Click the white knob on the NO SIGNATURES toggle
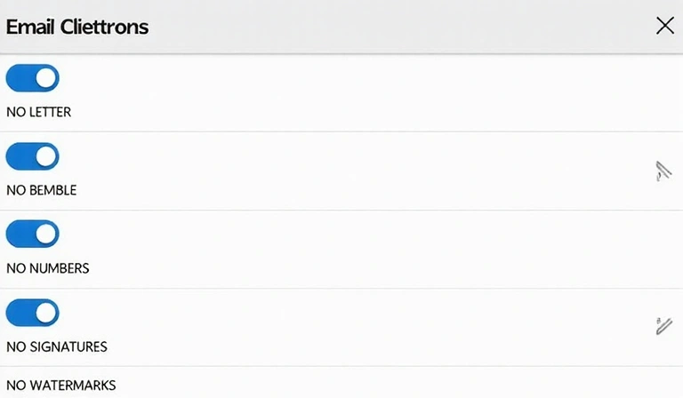The width and height of the screenshot is (683, 398). tap(46, 313)
